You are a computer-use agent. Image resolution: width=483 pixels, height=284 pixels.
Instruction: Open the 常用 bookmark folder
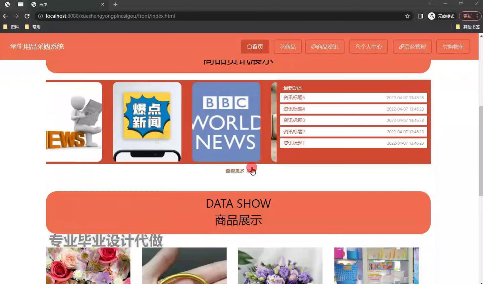[x=33, y=27]
